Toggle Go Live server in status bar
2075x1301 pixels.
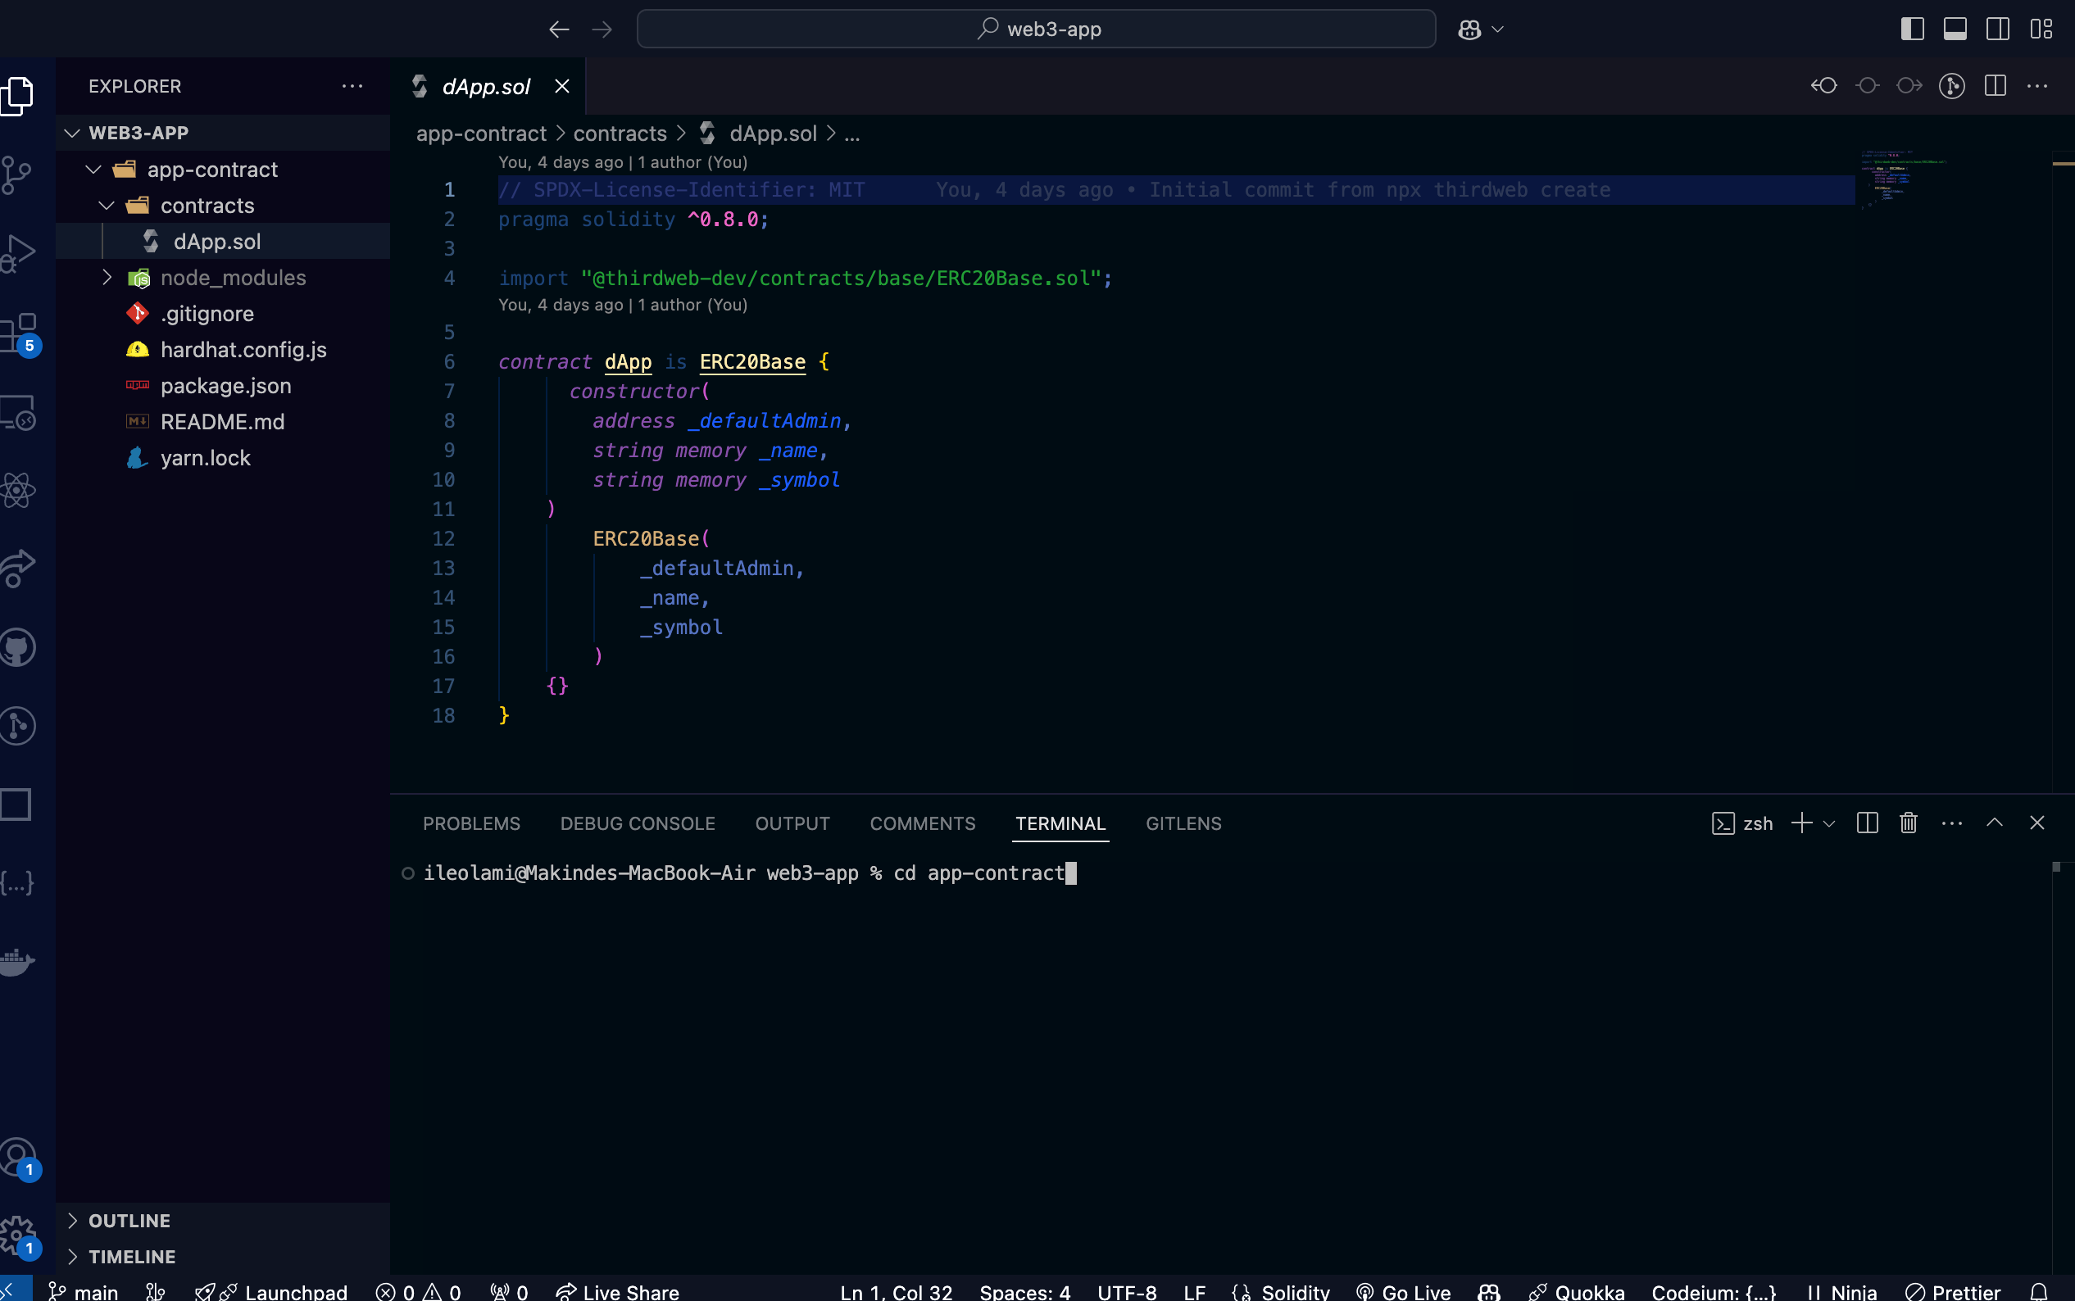[x=1404, y=1291]
